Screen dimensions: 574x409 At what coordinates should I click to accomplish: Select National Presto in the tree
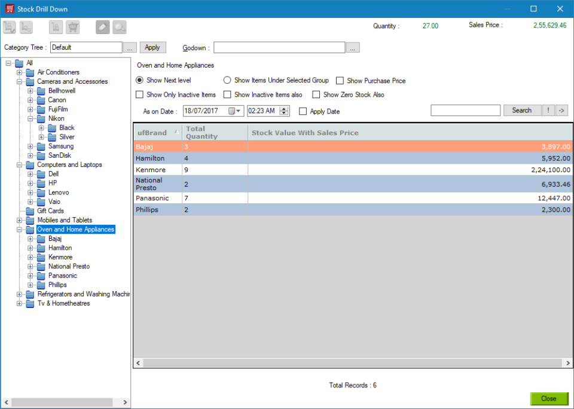(69, 267)
